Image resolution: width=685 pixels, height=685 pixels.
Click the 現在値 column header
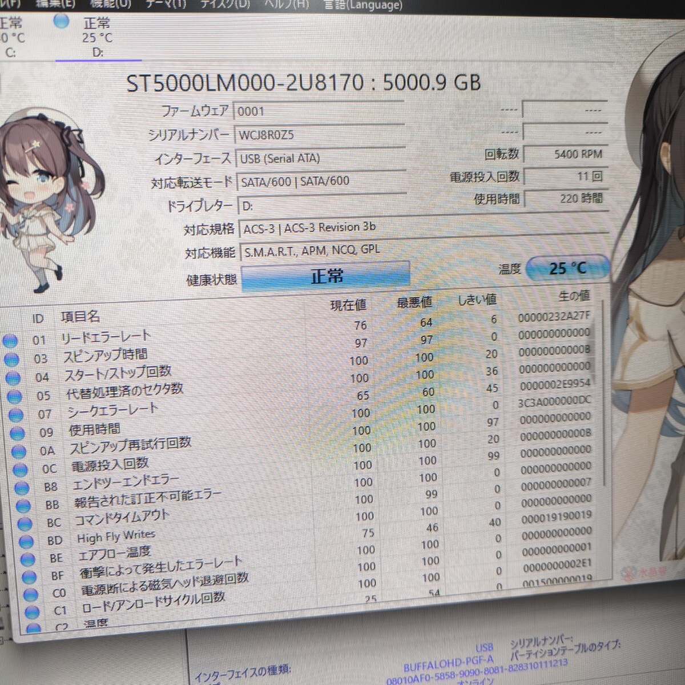(348, 305)
